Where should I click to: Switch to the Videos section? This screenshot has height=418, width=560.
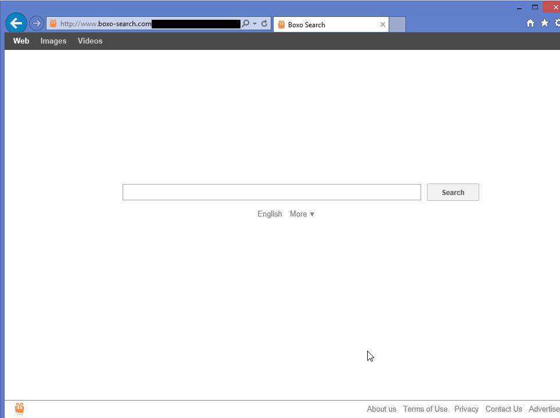point(90,41)
